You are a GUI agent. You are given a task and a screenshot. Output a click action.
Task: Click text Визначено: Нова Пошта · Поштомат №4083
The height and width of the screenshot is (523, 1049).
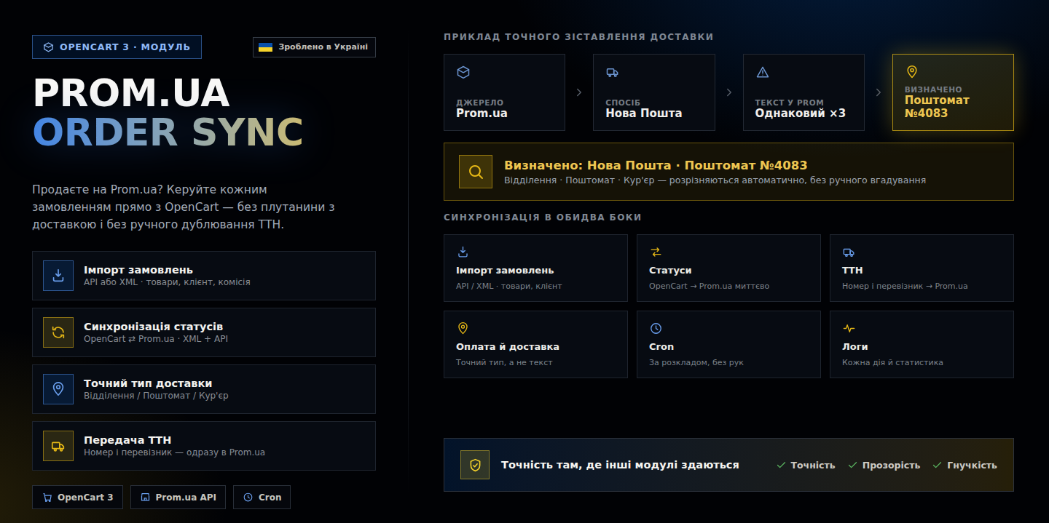click(656, 165)
